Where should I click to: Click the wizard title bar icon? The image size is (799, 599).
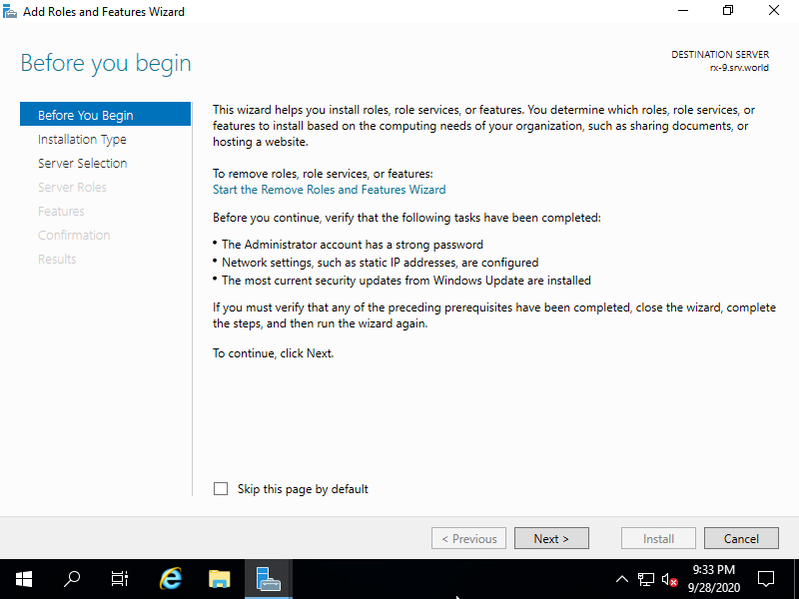tap(10, 11)
